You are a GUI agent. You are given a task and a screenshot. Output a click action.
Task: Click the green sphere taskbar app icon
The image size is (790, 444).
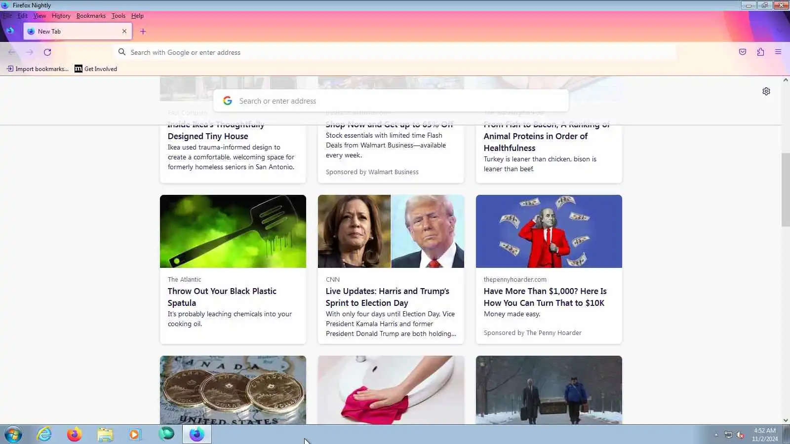(166, 434)
